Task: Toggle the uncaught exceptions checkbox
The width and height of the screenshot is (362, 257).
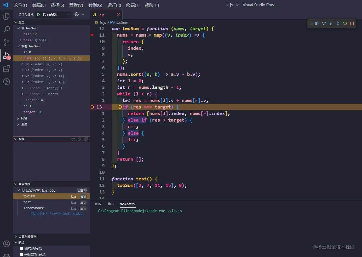Action: point(22,254)
